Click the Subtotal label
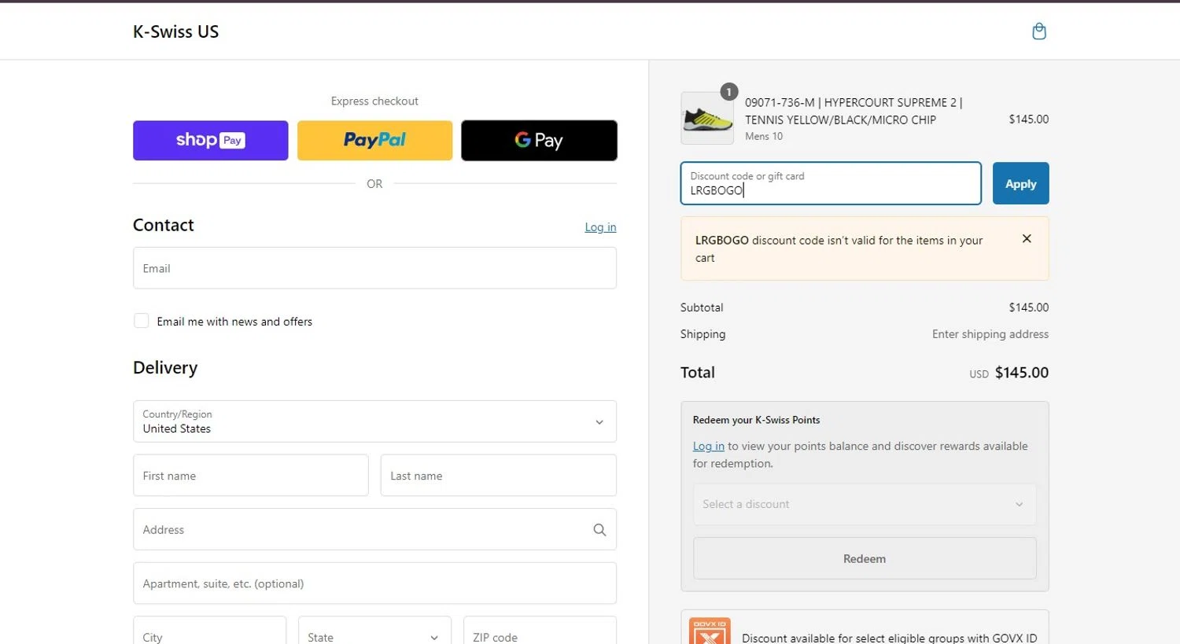The image size is (1180, 644). 702,307
